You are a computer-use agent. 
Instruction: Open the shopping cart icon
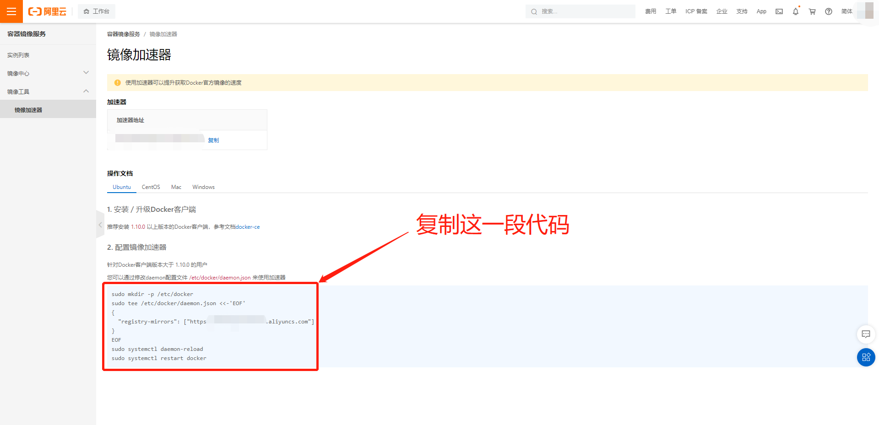click(x=812, y=11)
